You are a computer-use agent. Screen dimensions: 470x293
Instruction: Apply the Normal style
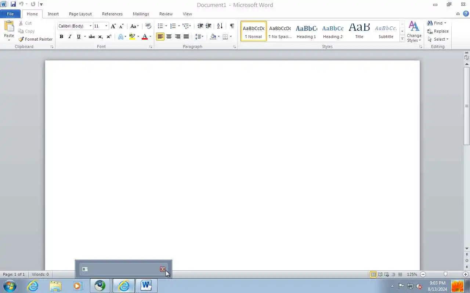pos(254,31)
